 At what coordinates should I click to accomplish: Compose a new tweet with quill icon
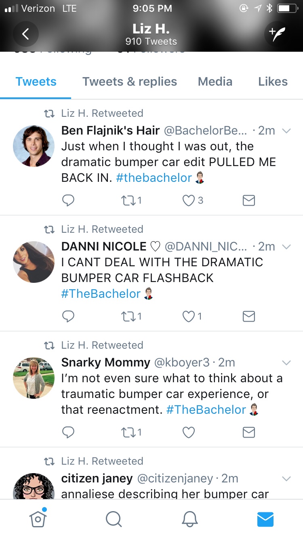(277, 34)
